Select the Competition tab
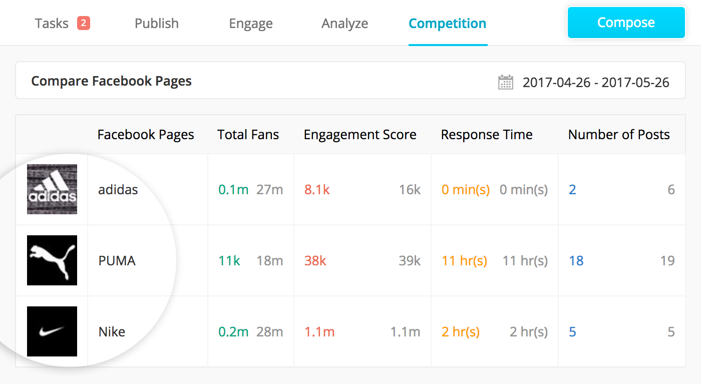This screenshot has height=384, width=701. (x=448, y=24)
